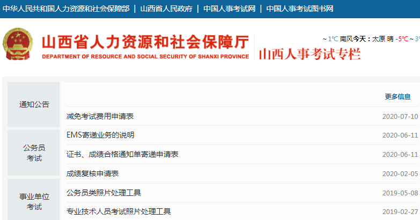Image resolution: width=420 pixels, height=220 pixels.
Task: Open 中国人事考试图书网 link
Action: [300, 9]
